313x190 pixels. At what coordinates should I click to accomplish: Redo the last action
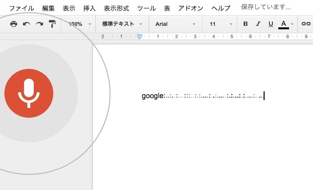point(40,24)
